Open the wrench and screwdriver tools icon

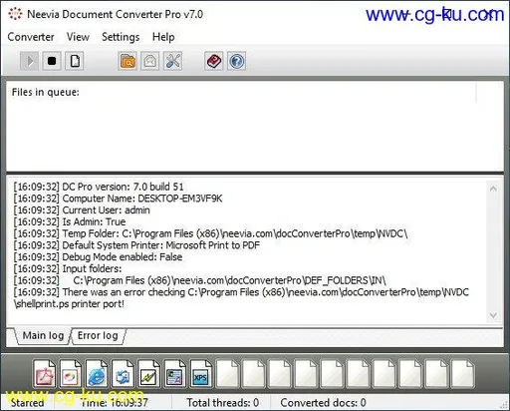[172, 61]
